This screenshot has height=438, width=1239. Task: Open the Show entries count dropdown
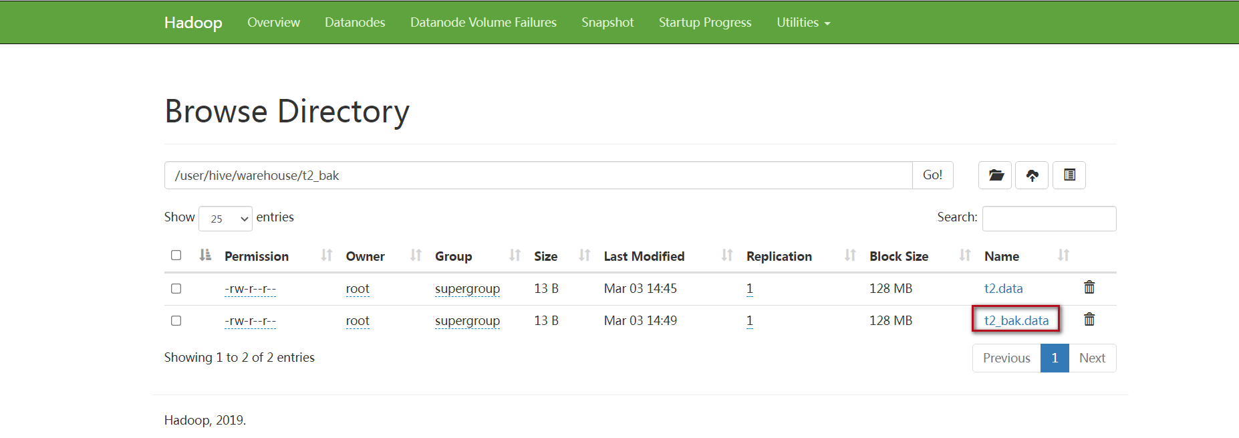coord(225,219)
